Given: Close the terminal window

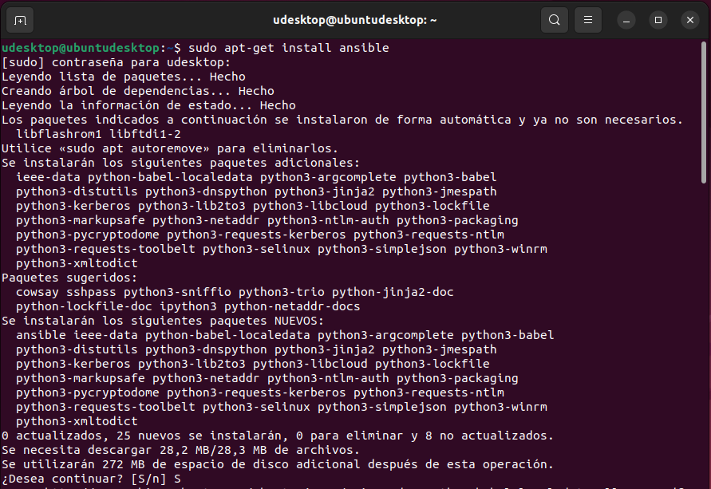Looking at the screenshot, I should (687, 20).
